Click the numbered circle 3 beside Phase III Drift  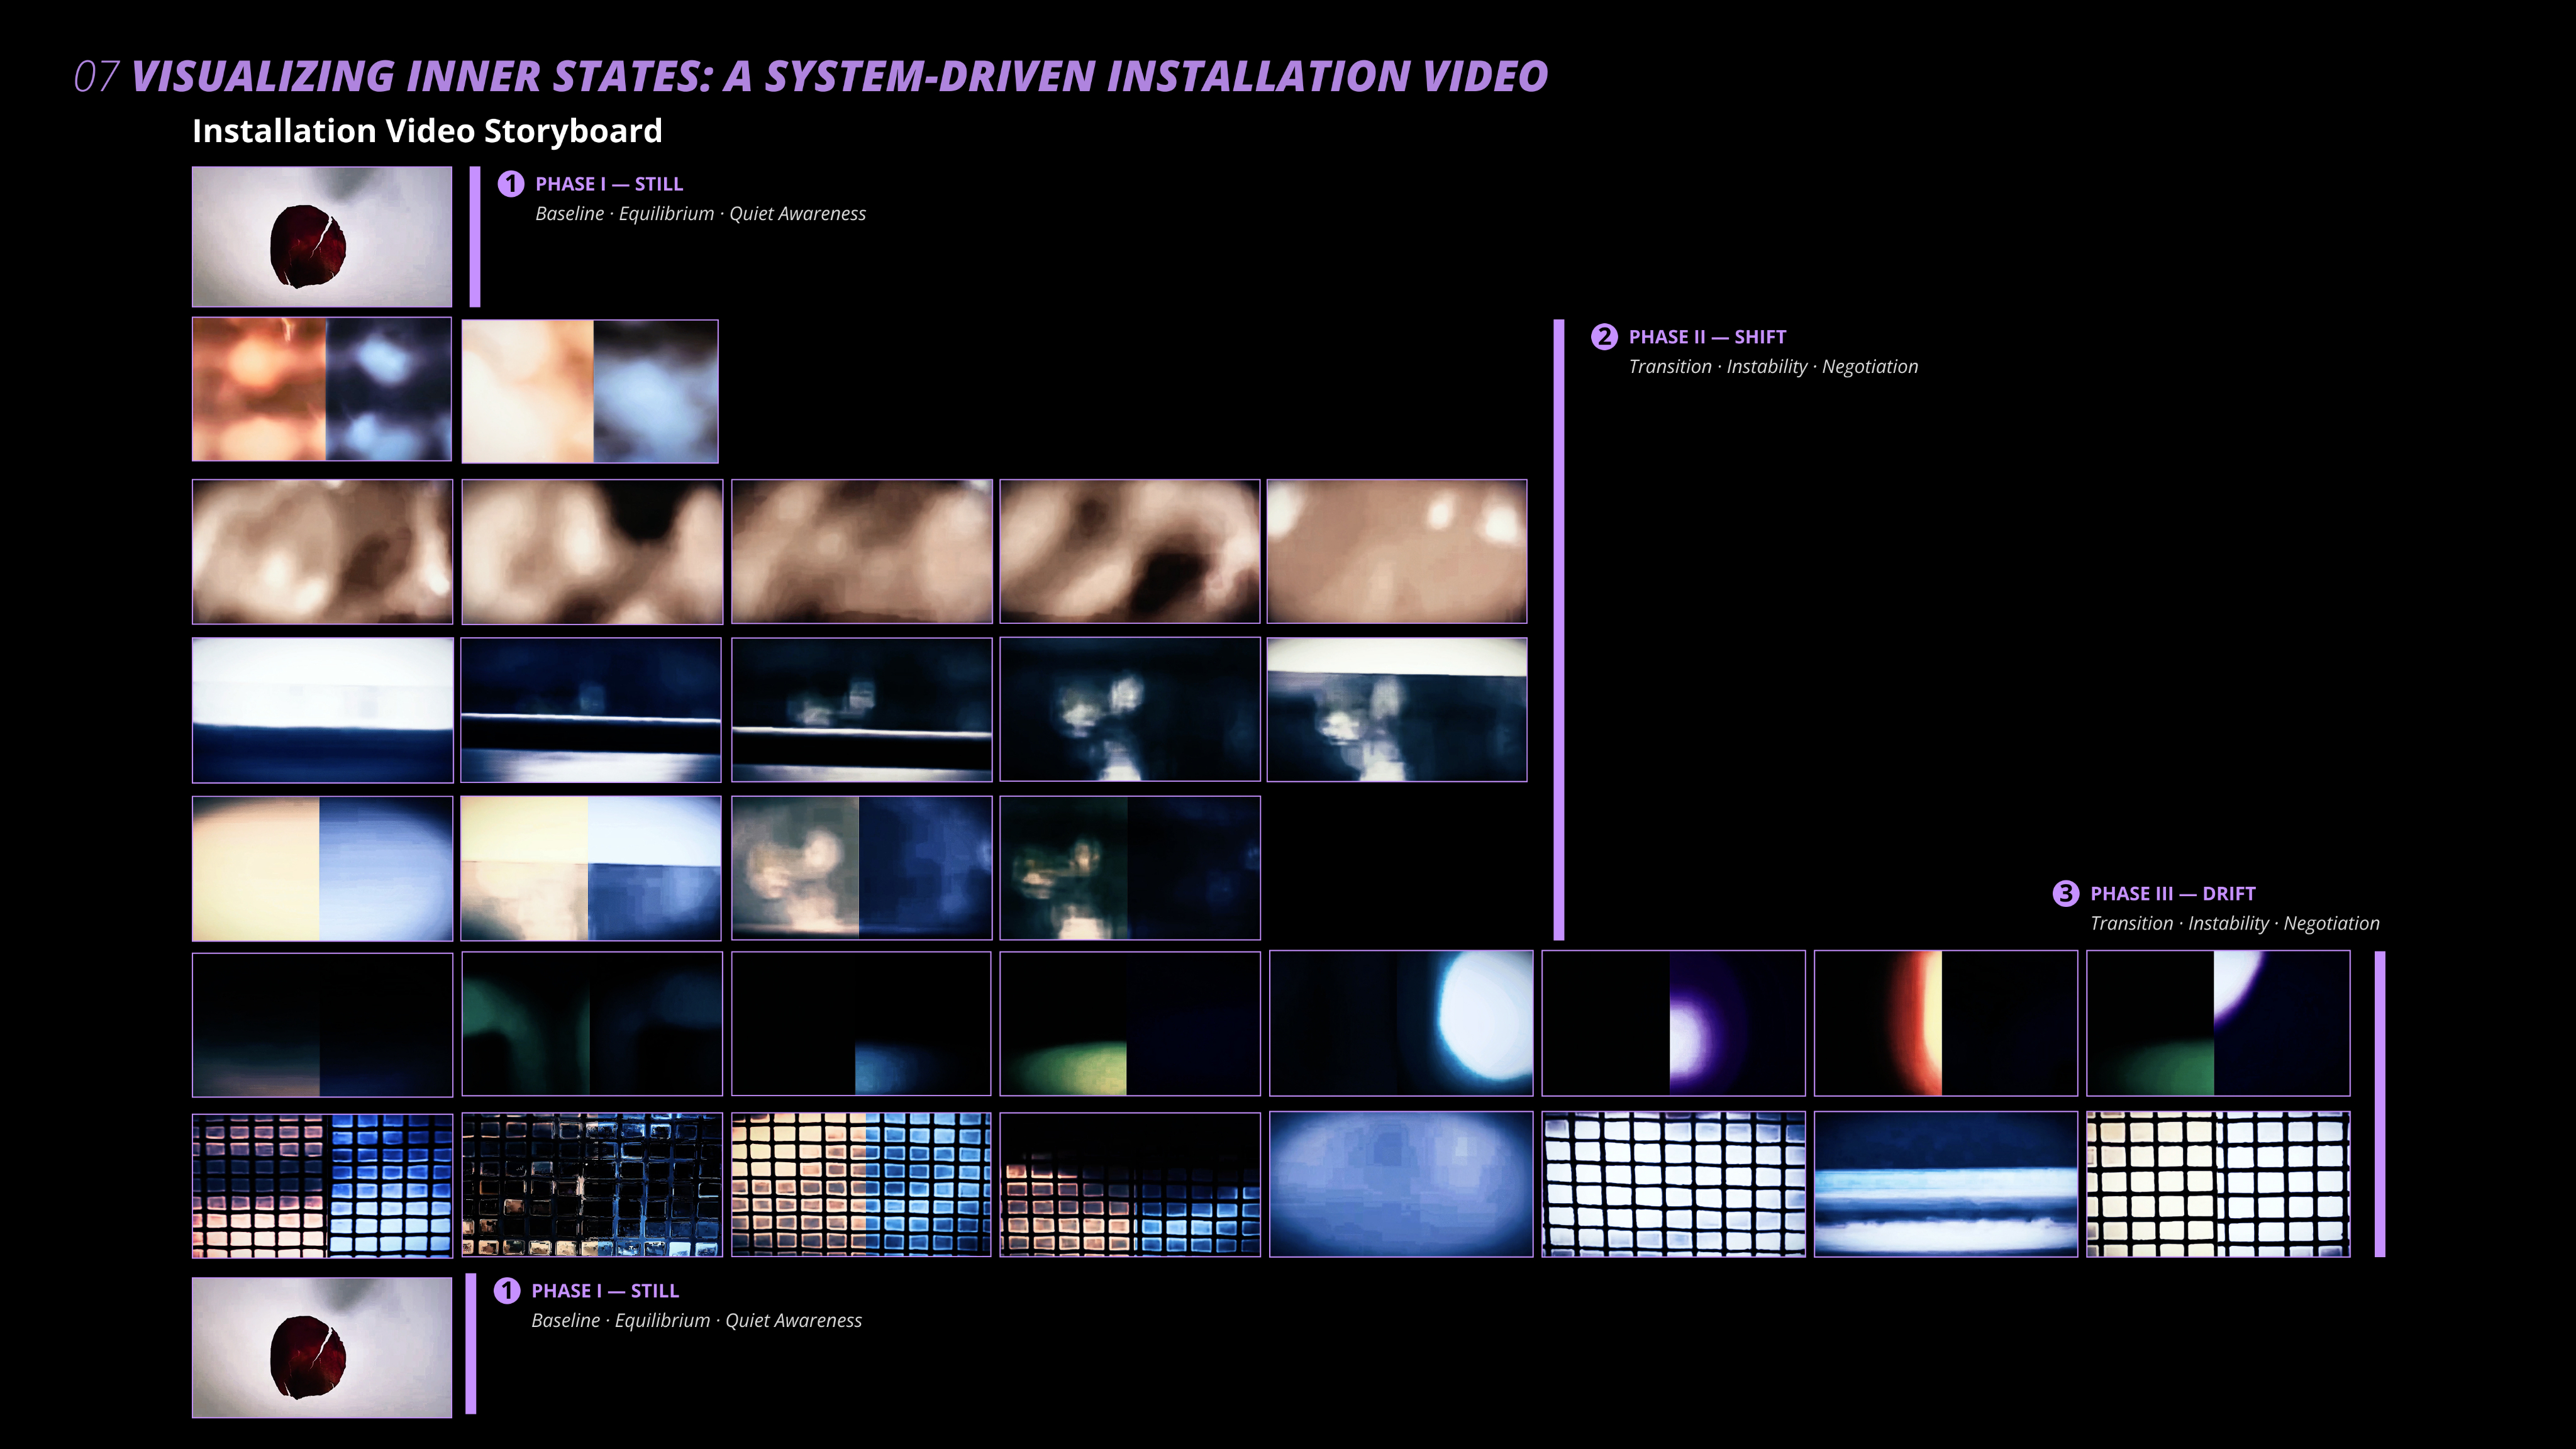2065,893
